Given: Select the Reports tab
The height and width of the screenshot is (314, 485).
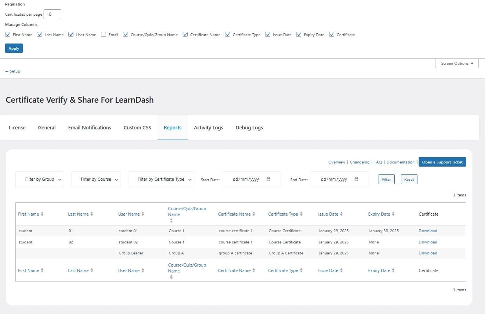Looking at the screenshot, I should (x=173, y=127).
